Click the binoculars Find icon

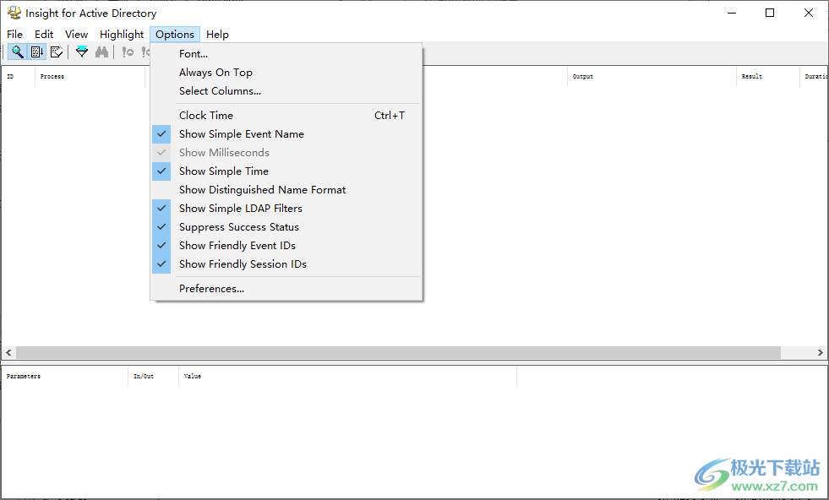(101, 52)
